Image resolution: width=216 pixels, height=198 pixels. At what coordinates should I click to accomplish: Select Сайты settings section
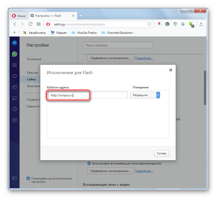click(31, 79)
